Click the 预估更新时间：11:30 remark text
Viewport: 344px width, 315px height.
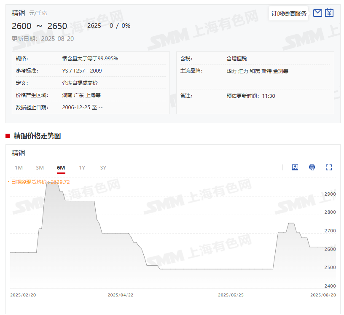tap(250, 96)
